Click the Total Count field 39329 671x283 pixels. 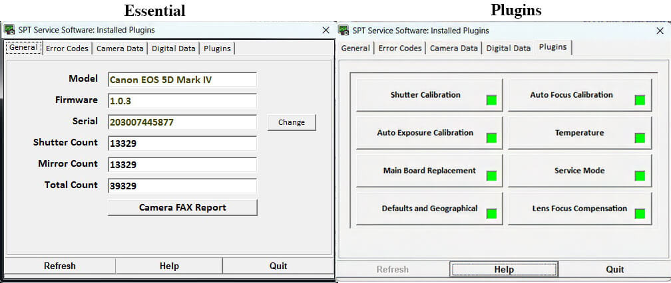pos(182,186)
